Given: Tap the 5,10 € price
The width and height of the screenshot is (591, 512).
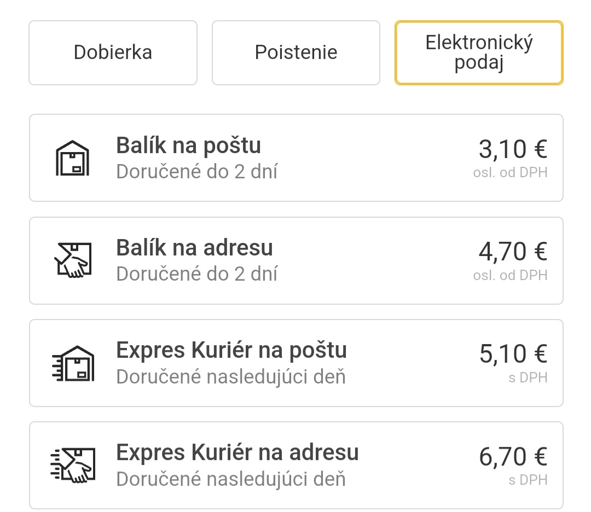Looking at the screenshot, I should 513,353.
